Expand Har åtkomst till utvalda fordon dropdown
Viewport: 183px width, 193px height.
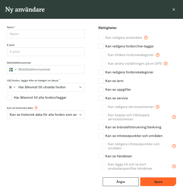point(46,87)
